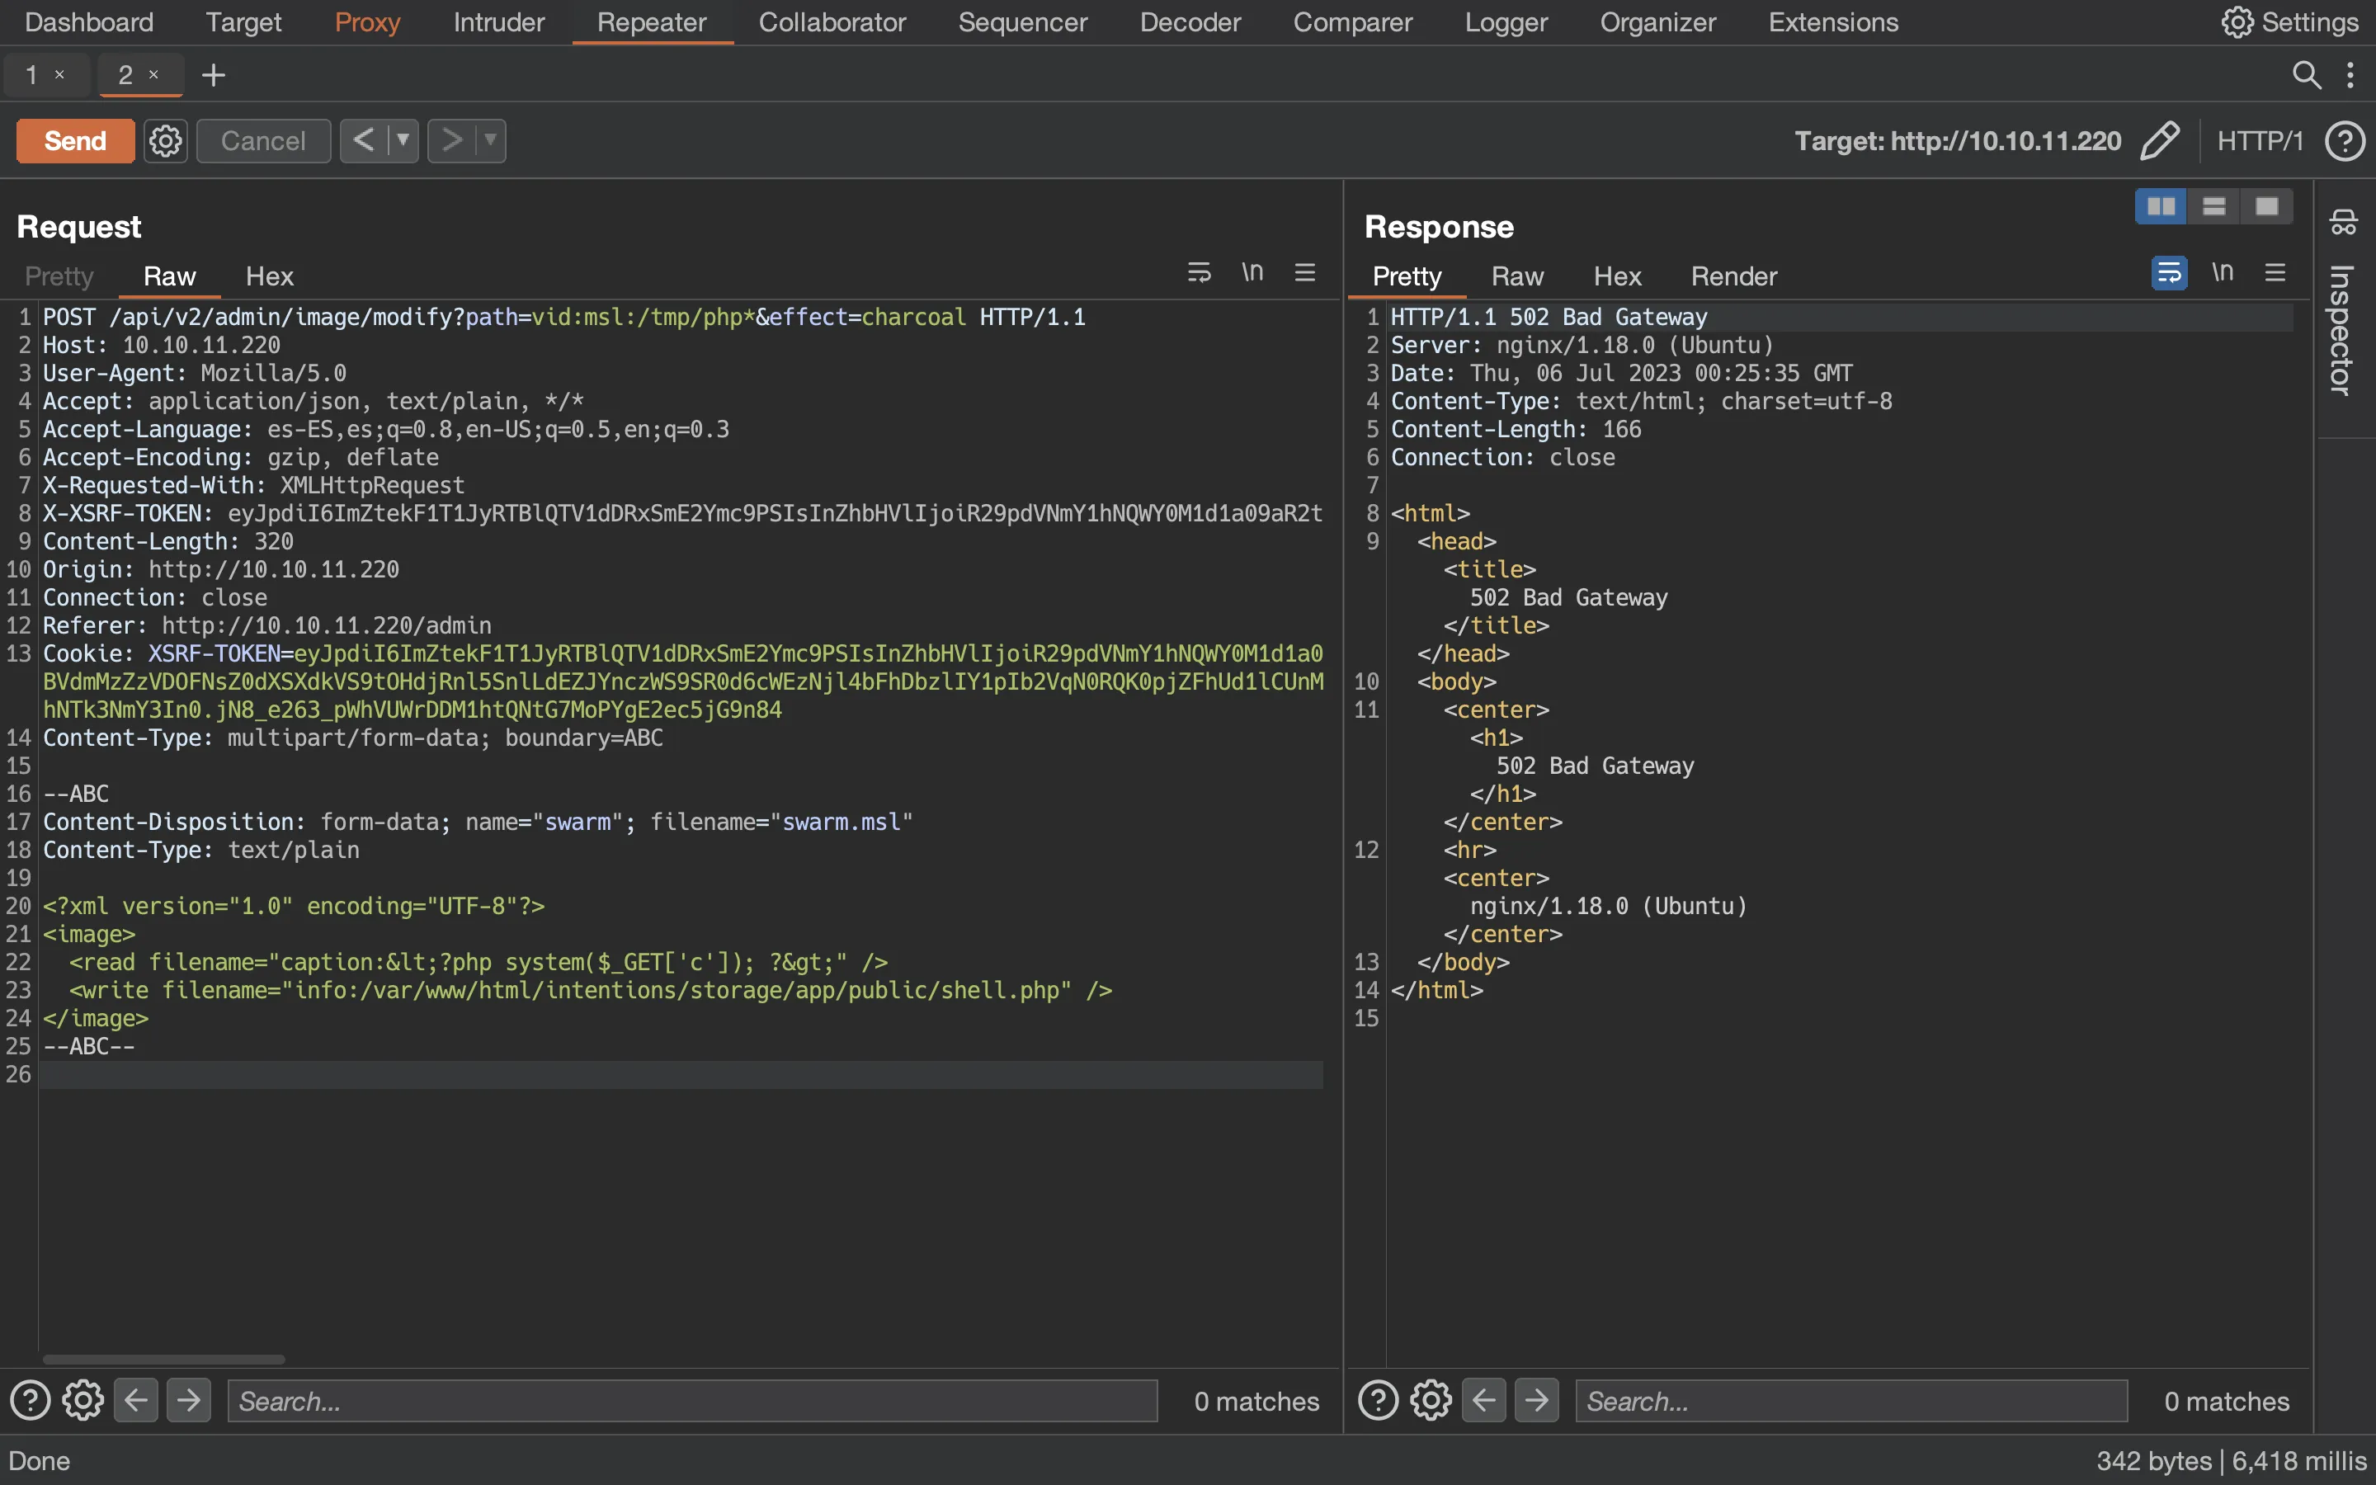
Task: Select combined tabbed layout view
Action: coord(2267,206)
